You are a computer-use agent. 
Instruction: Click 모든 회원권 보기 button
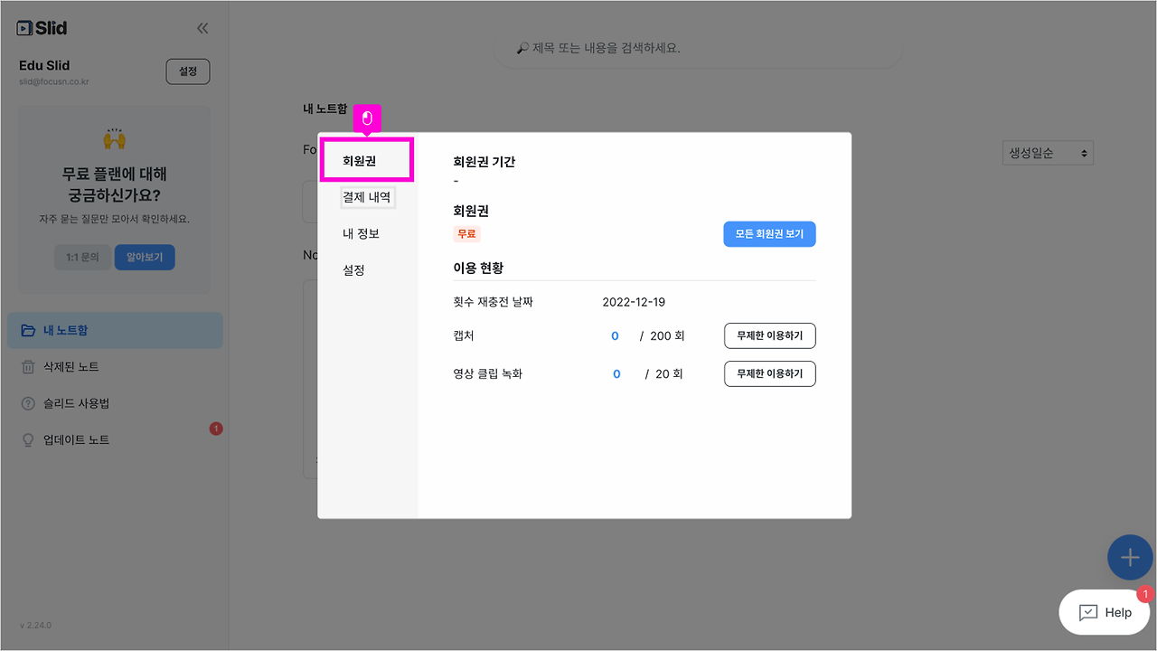click(769, 233)
